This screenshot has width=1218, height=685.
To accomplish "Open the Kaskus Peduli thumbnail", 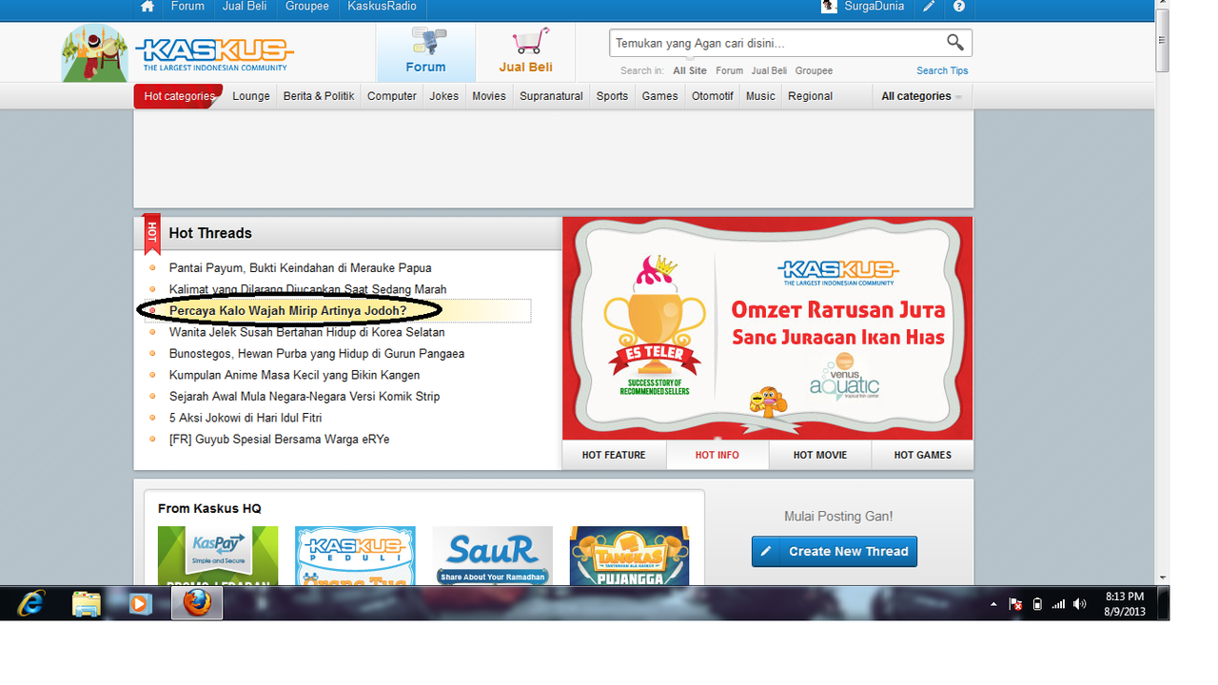I will pos(355,556).
